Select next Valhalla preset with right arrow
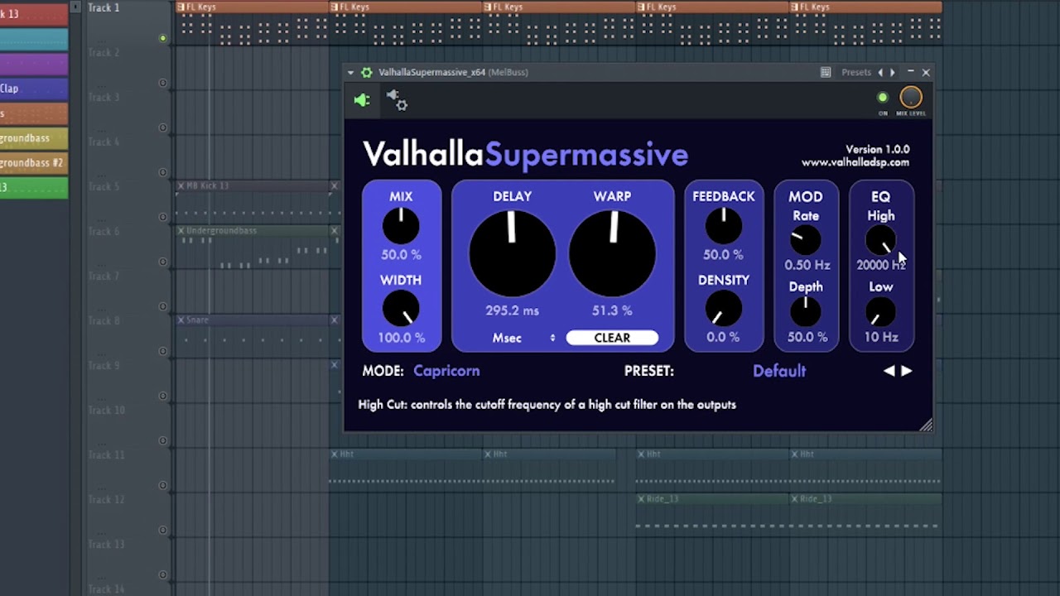The image size is (1060, 596). pos(907,371)
